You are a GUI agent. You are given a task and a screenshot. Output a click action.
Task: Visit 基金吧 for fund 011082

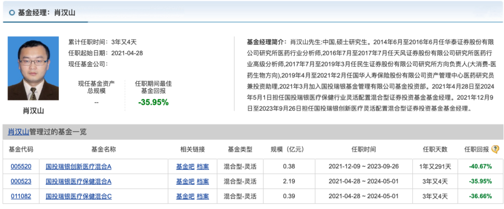pyautogui.click(x=185, y=196)
